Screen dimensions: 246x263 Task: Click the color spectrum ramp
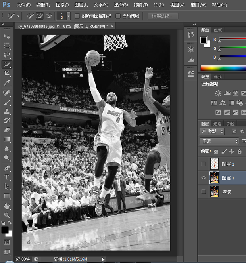pos(223,68)
